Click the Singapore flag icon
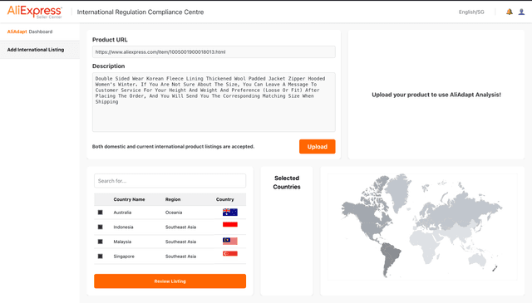The image size is (532, 303). (x=230, y=253)
